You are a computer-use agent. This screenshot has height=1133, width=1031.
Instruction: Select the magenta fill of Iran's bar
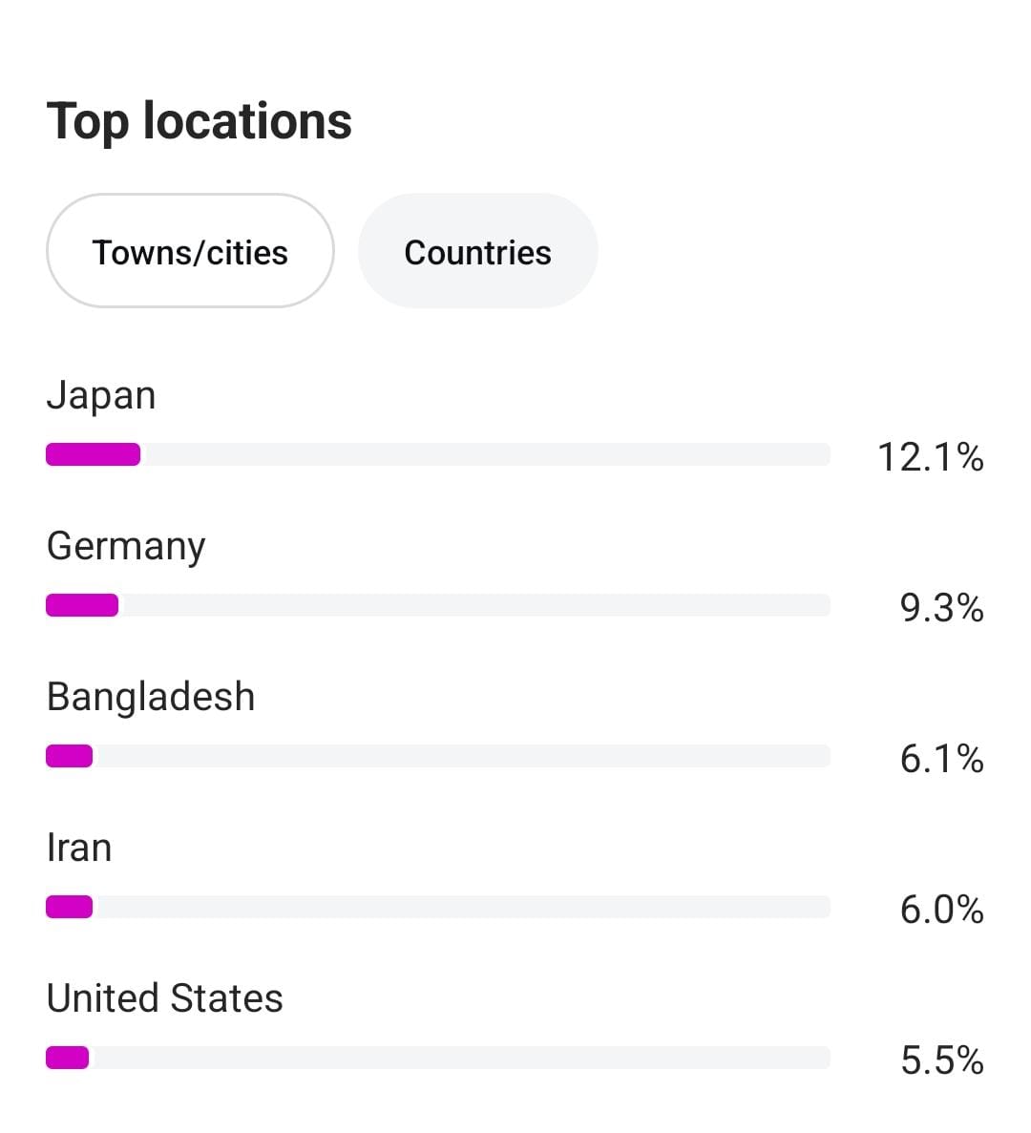click(x=70, y=907)
